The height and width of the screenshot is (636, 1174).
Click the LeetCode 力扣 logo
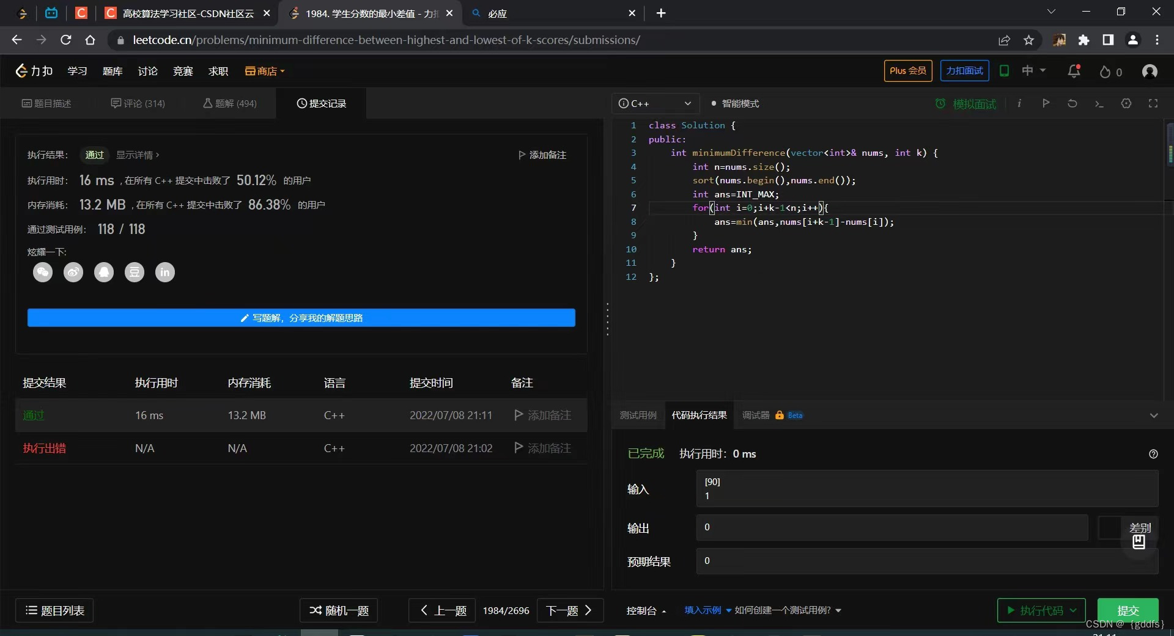click(34, 71)
